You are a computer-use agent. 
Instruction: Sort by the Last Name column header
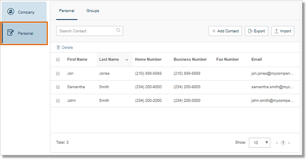tap(109, 59)
